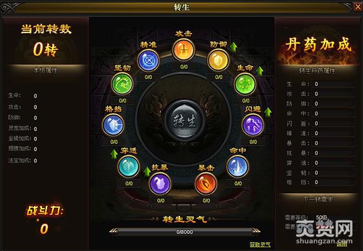Select the teal 穿透 penetration orb
Viewport: 363px width, 251px height.
129,166
